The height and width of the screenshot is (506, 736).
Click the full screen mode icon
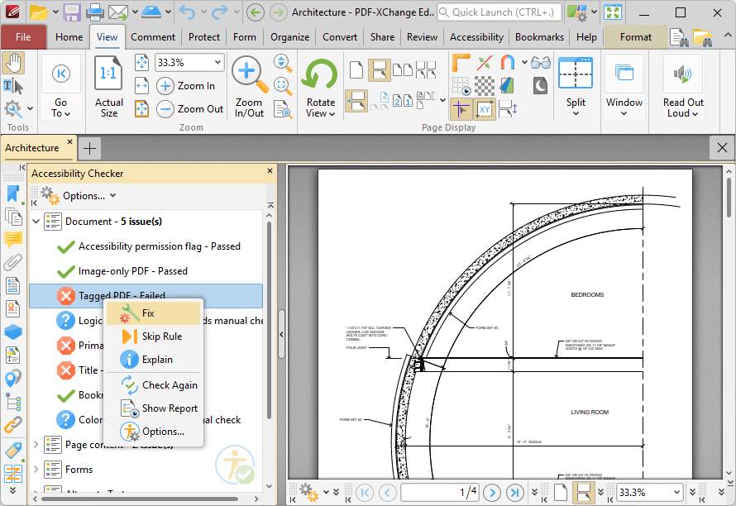point(613,12)
